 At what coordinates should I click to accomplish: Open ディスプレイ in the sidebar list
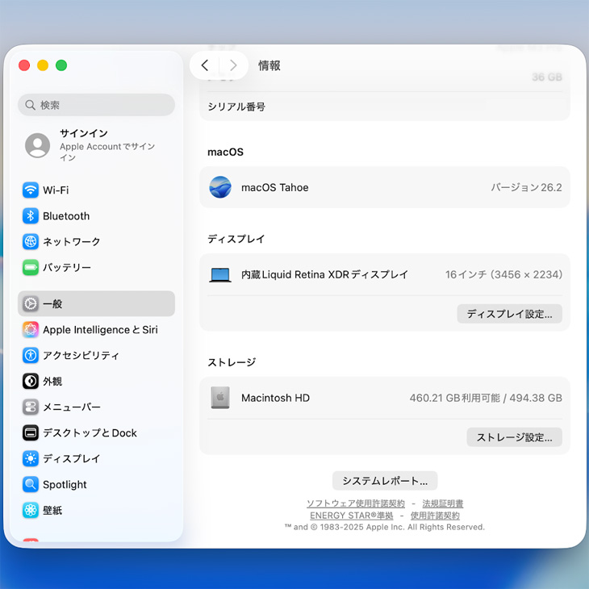pos(71,459)
